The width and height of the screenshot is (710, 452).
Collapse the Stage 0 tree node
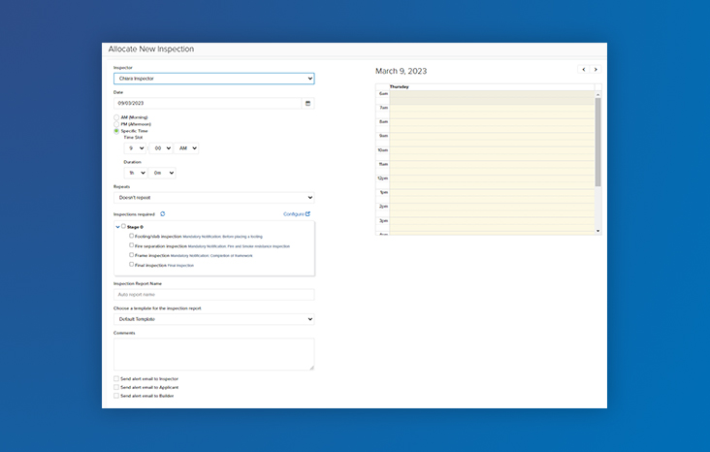point(117,227)
